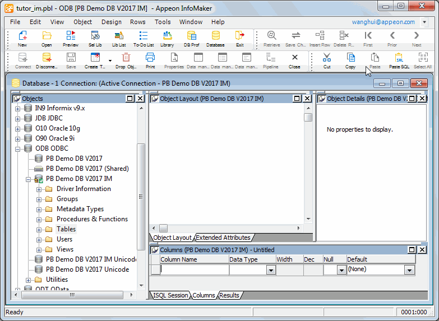This screenshot has height=321, width=439.
Task: Maximize the Objects pane via square toggle
Action: click(x=130, y=99)
